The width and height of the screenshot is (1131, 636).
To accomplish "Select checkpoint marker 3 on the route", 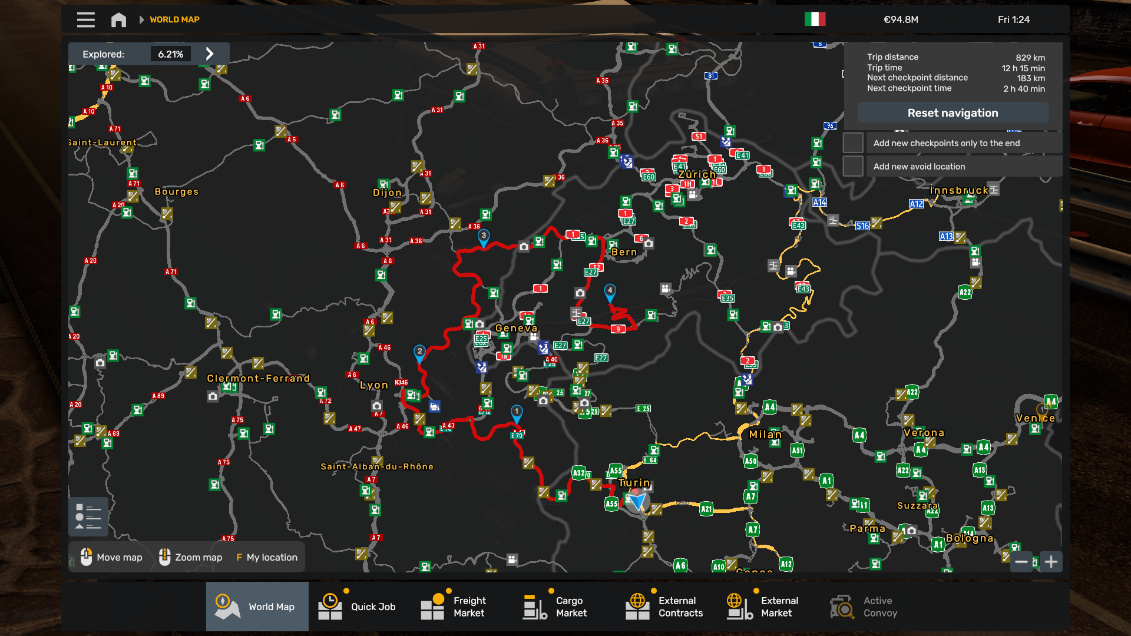I will [484, 237].
